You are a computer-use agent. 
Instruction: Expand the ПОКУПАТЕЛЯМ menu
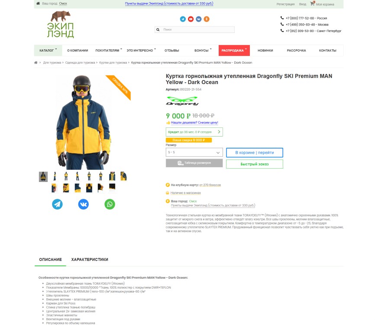click(x=109, y=51)
